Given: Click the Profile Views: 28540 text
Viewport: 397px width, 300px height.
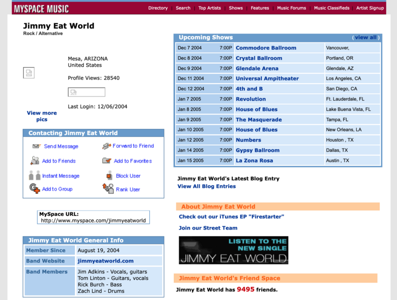Looking at the screenshot, I should coord(94,78).
